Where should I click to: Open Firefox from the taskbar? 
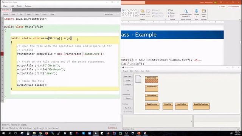[x=47, y=133]
